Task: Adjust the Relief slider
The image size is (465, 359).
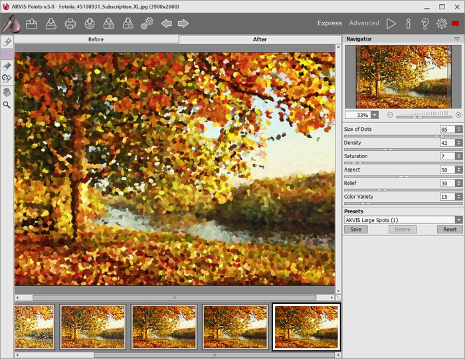Action: coord(403,190)
